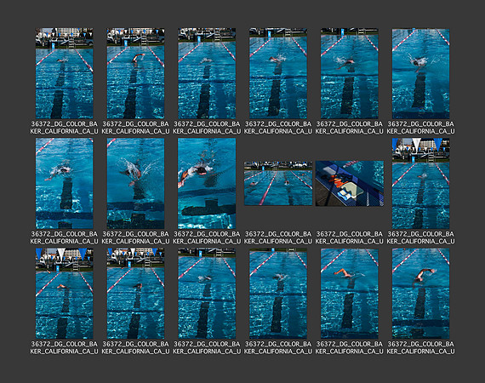Click the filename label under the wide multi-lane photo
485x383 pixels.
click(x=278, y=237)
